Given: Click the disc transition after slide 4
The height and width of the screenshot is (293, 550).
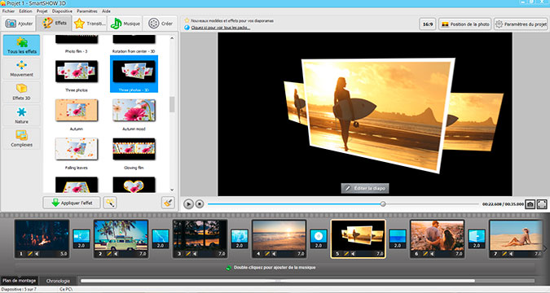Looking at the screenshot, I should [x=319, y=236].
